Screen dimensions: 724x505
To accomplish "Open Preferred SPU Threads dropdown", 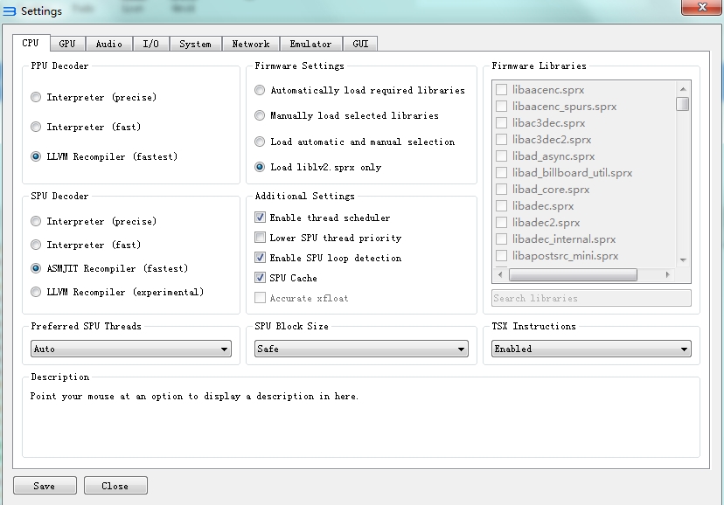I will (131, 349).
